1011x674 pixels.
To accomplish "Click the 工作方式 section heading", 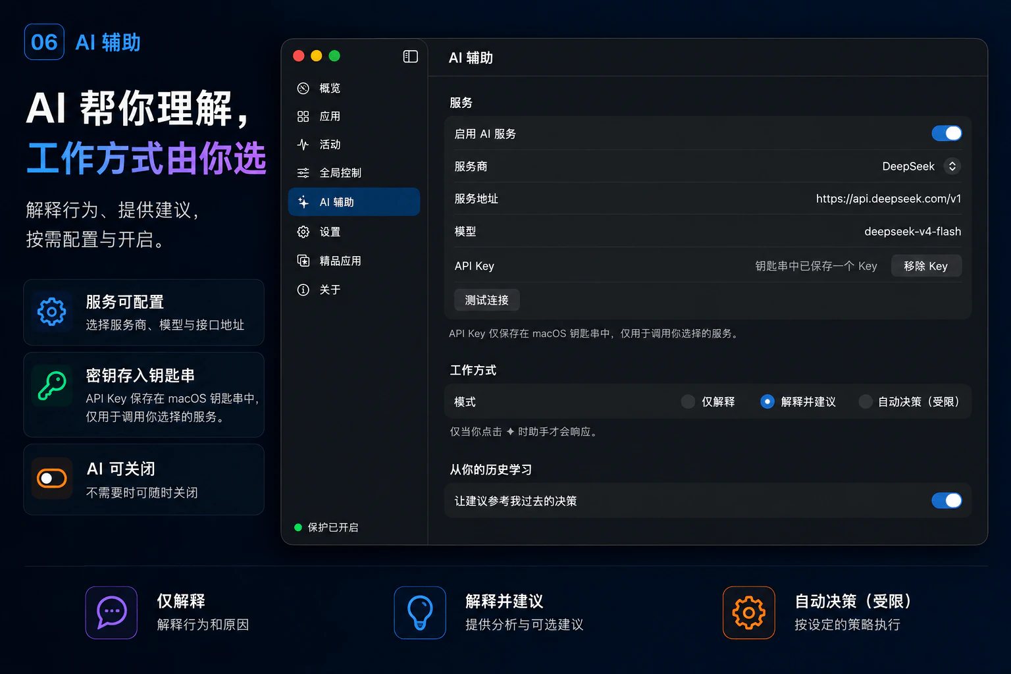I will pos(473,371).
